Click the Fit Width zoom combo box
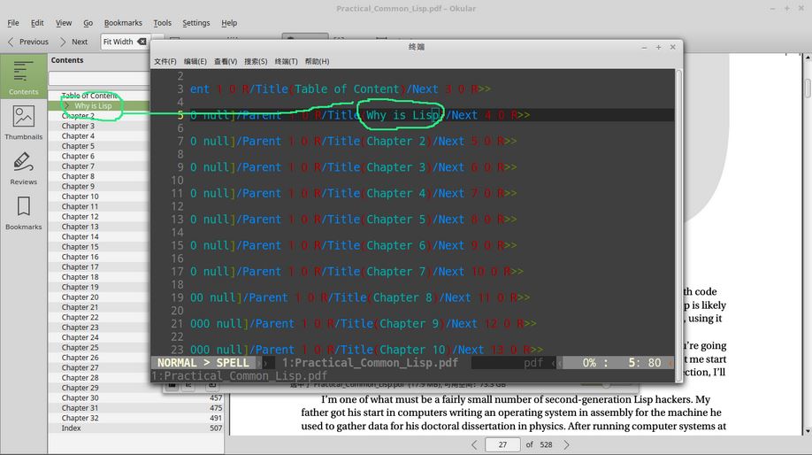Screen dimensions: 812x455 click(126, 42)
